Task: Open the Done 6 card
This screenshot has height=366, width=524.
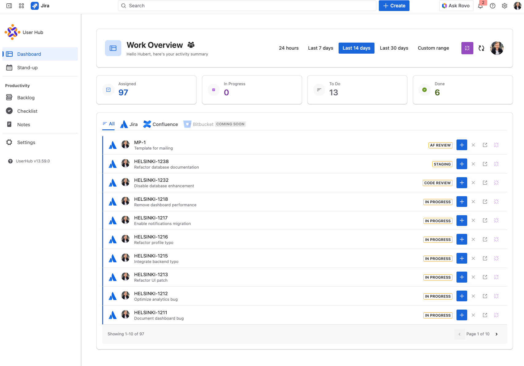Action: click(x=463, y=90)
